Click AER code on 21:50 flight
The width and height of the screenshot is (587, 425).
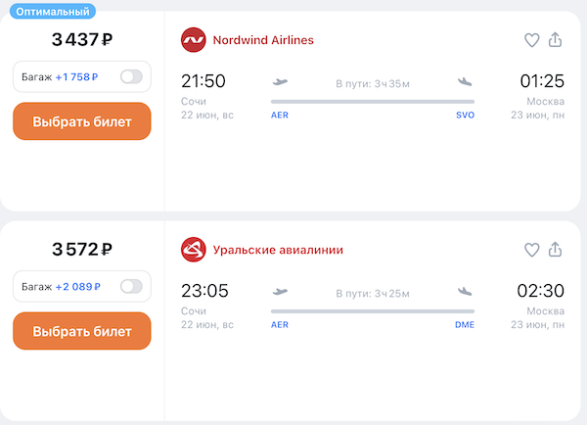[280, 115]
